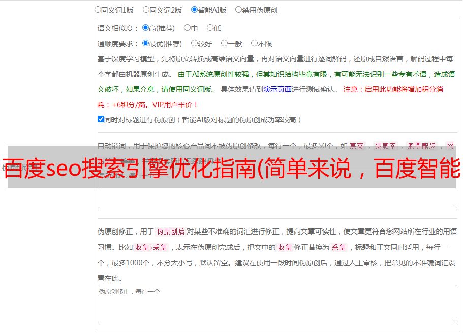Open the 演示页面 link
463x334 pixels.
click(277, 89)
